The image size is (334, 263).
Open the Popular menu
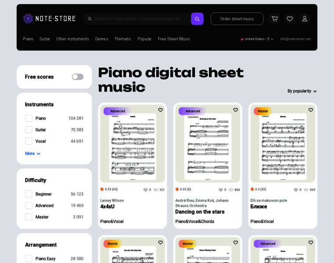[145, 39]
